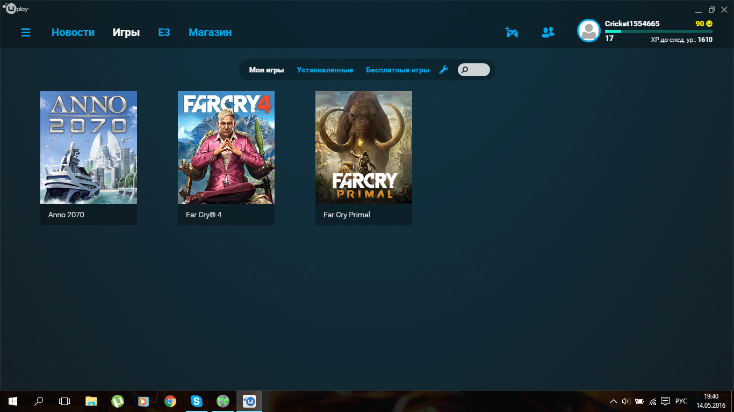
Task: Open the Anno 2070 cover art
Action: (x=89, y=148)
